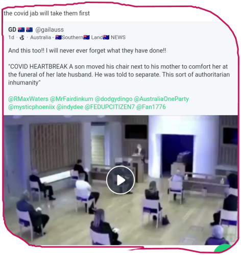The image size is (241, 255).
Task: Click the first Australian flag beside GD
Action: [21, 30]
